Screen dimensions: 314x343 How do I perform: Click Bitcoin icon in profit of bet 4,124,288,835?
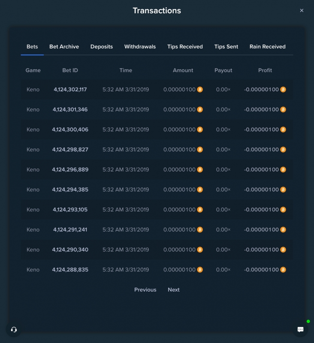283,270
